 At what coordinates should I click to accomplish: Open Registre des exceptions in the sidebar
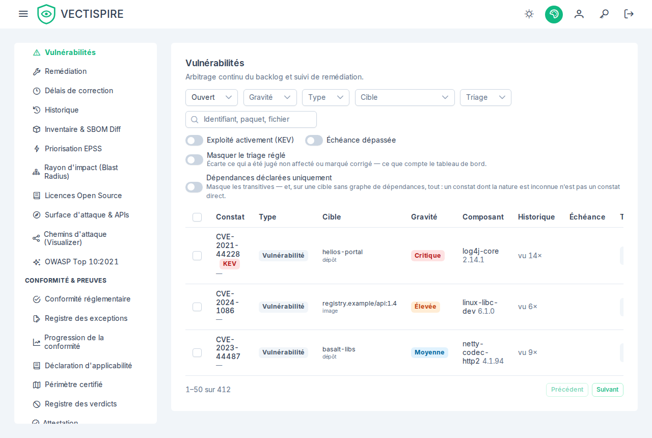pos(86,318)
